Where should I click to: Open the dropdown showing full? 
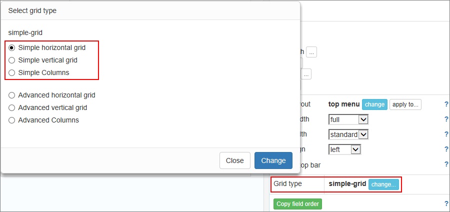point(348,119)
